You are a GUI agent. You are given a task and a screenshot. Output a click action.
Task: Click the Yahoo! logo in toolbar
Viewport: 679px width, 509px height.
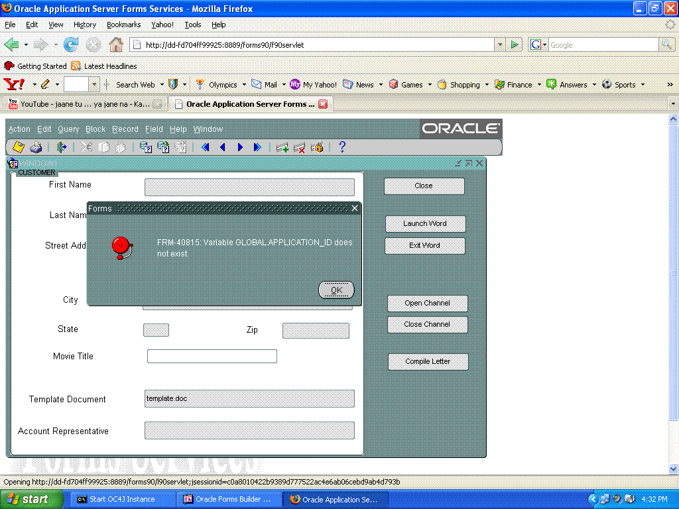(x=14, y=84)
